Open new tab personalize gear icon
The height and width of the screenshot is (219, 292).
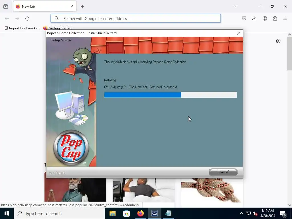pos(278,41)
